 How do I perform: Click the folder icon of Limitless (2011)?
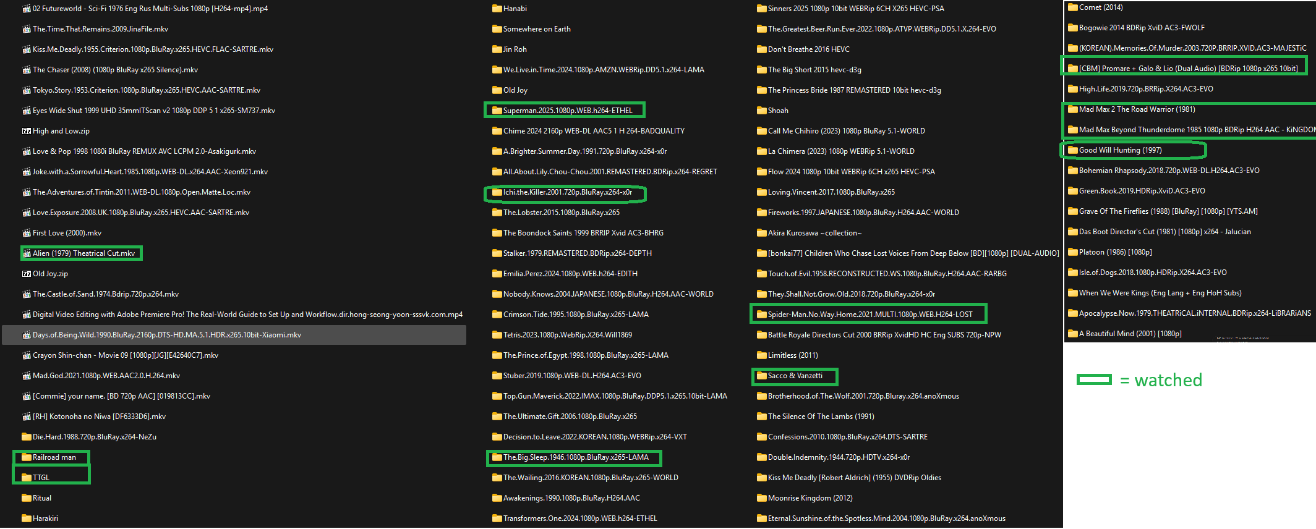[762, 355]
